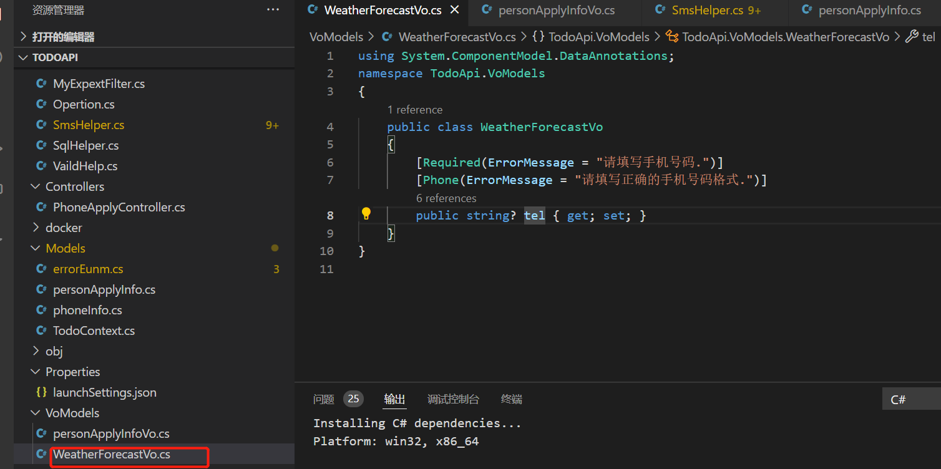This screenshot has height=469, width=941.
Task: Open errorEunm.cs in the explorer
Action: (88, 269)
